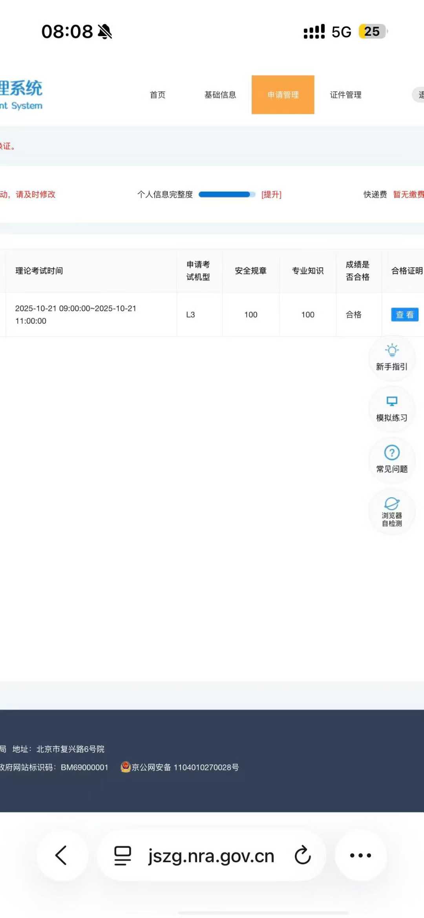Screen dimensions: 424x918
Task: Open 证件管理 tab
Action: pyautogui.click(x=345, y=95)
